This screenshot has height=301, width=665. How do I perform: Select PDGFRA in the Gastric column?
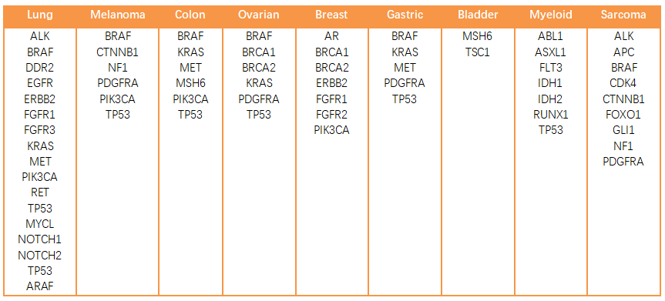click(x=405, y=83)
